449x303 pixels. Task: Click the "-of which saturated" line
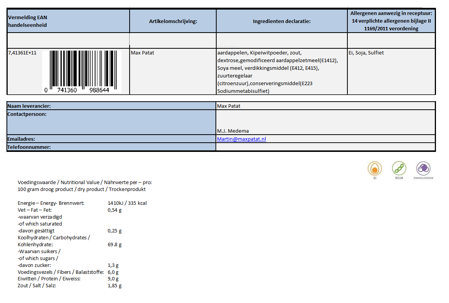tap(40, 224)
